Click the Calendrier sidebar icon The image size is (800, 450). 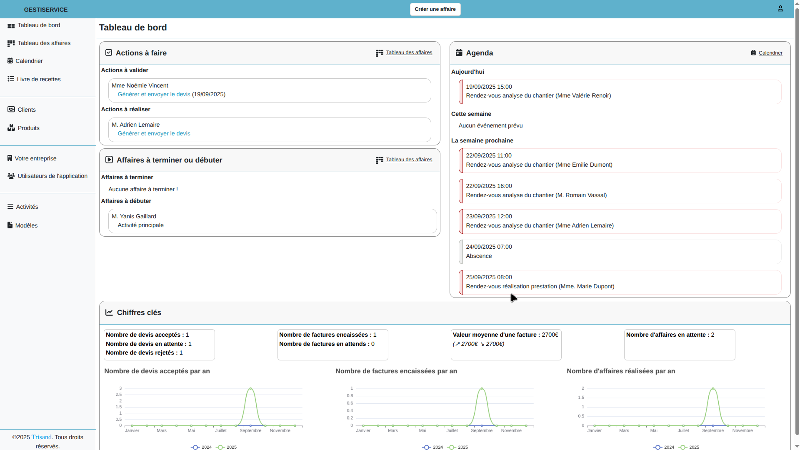10,61
